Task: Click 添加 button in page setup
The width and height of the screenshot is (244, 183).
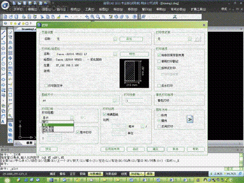Action: click(131, 39)
